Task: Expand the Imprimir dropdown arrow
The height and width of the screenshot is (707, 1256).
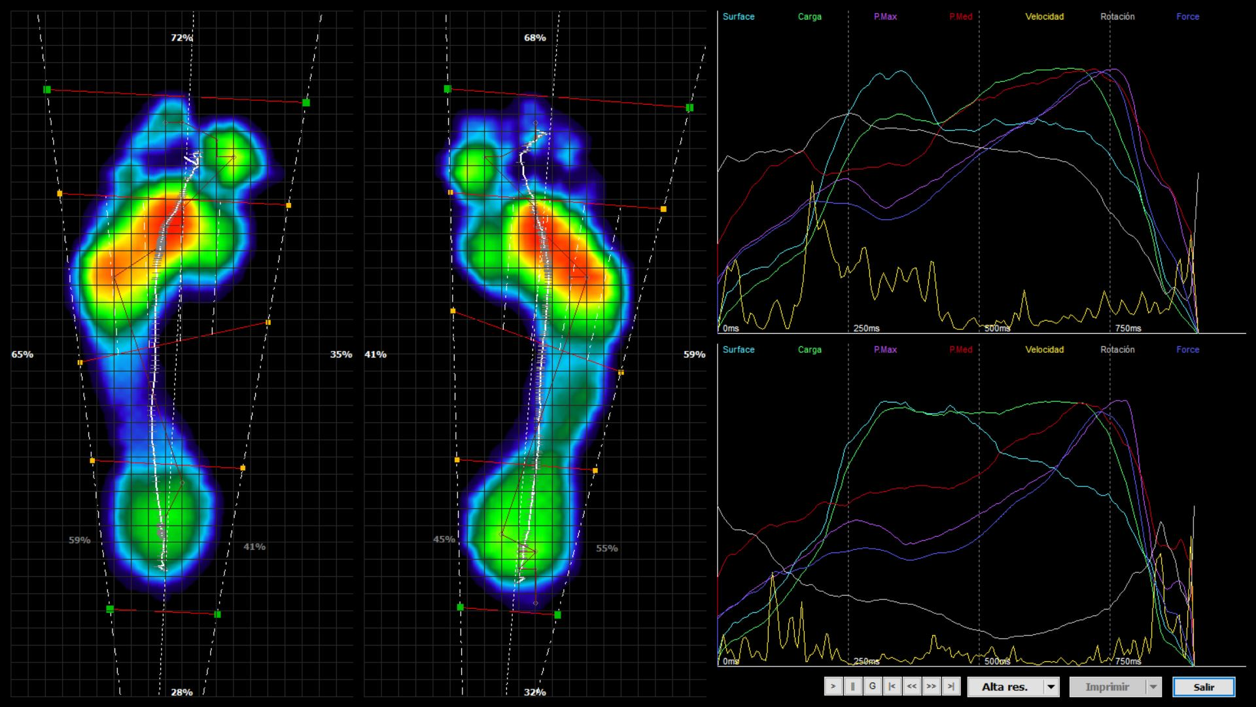Action: pyautogui.click(x=1153, y=687)
